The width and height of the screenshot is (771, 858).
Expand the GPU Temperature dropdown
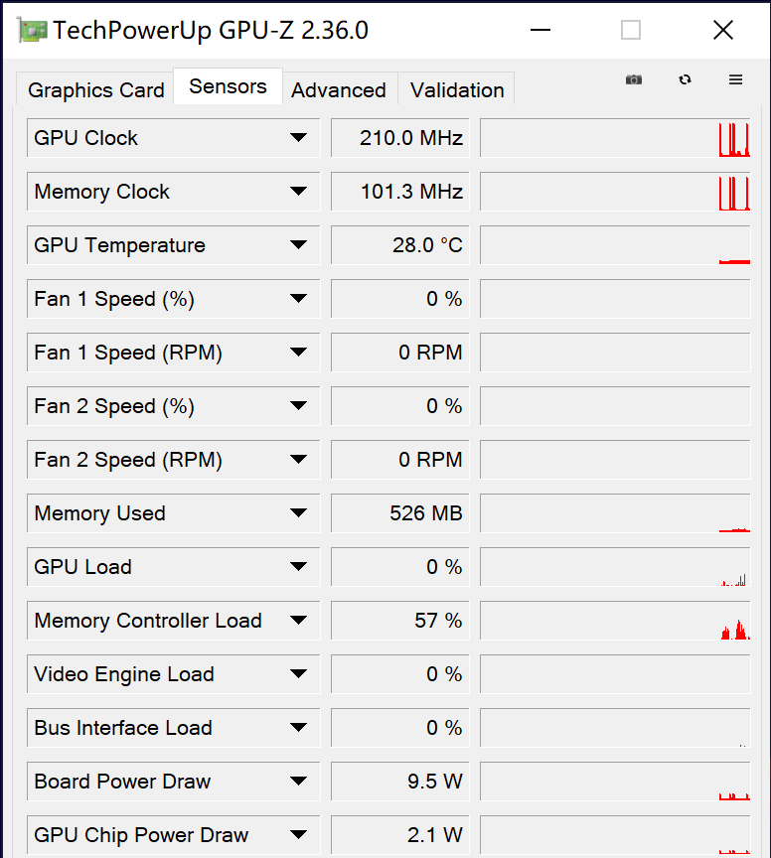299,244
